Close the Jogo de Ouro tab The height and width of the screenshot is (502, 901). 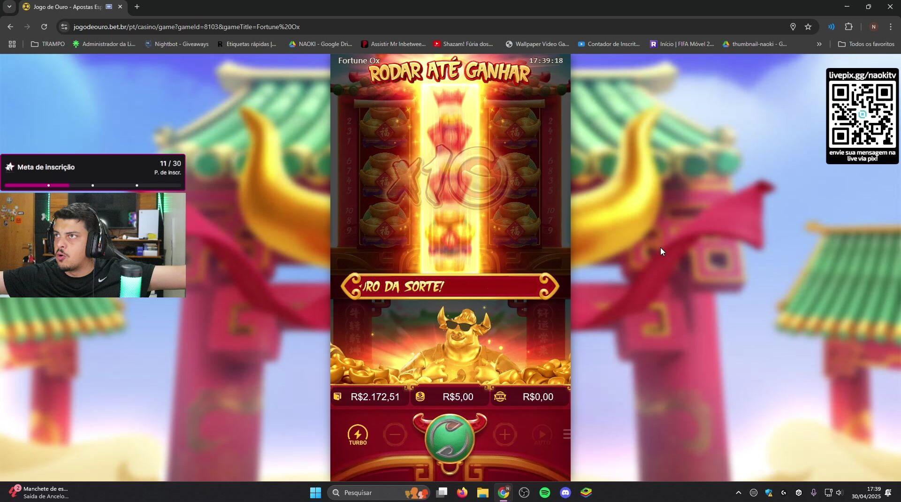pyautogui.click(x=120, y=7)
